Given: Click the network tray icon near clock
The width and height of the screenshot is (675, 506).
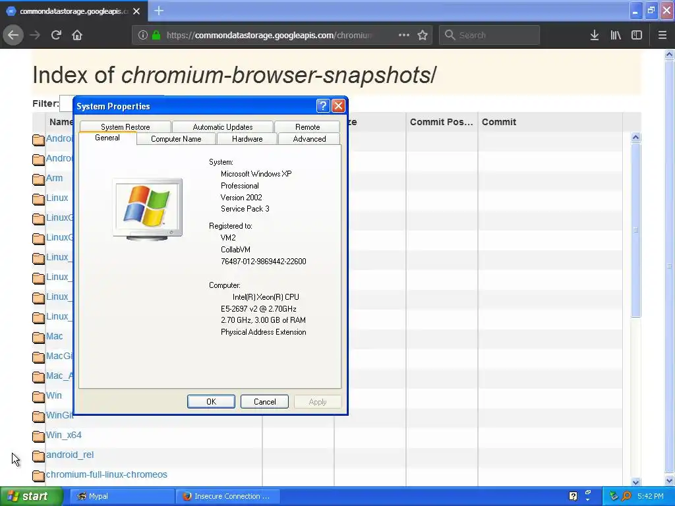Looking at the screenshot, I should coord(614,496).
